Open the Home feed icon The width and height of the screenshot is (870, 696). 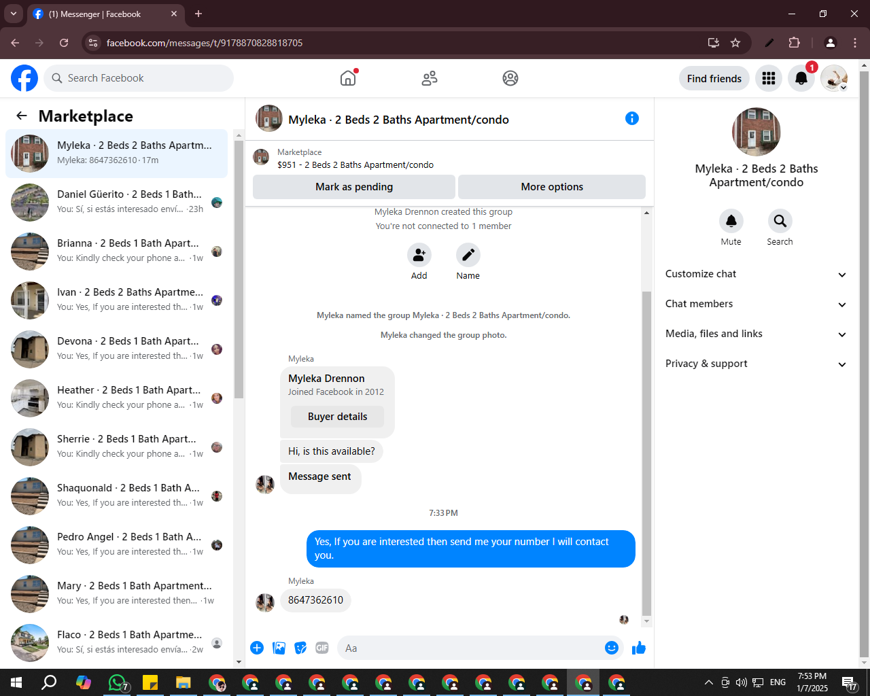click(x=348, y=78)
